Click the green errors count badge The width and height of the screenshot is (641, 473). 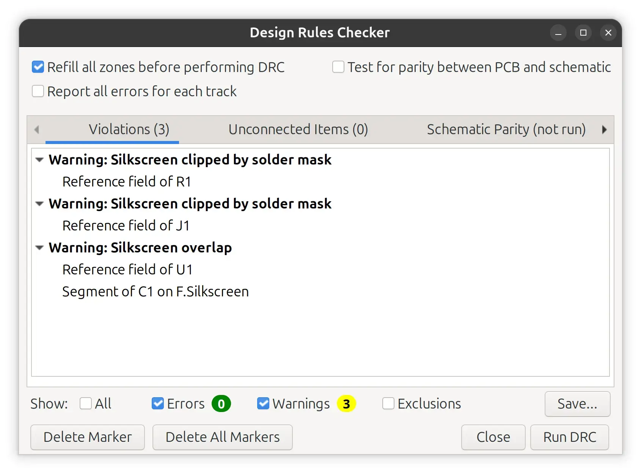click(221, 404)
